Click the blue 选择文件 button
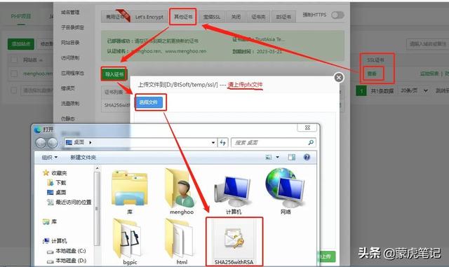This screenshot has width=449, height=267. [149, 102]
